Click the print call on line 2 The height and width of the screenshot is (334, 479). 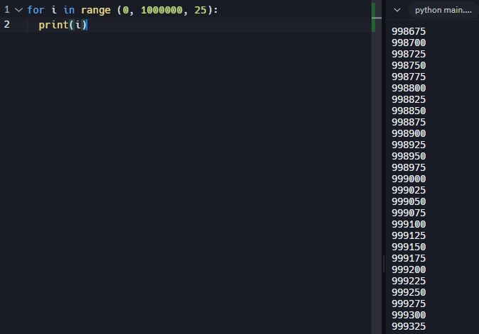[x=53, y=25]
